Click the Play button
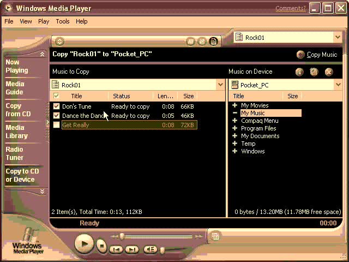 (x=84, y=243)
